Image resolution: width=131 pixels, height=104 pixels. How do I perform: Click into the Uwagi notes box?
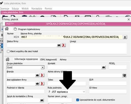[x=98, y=49]
